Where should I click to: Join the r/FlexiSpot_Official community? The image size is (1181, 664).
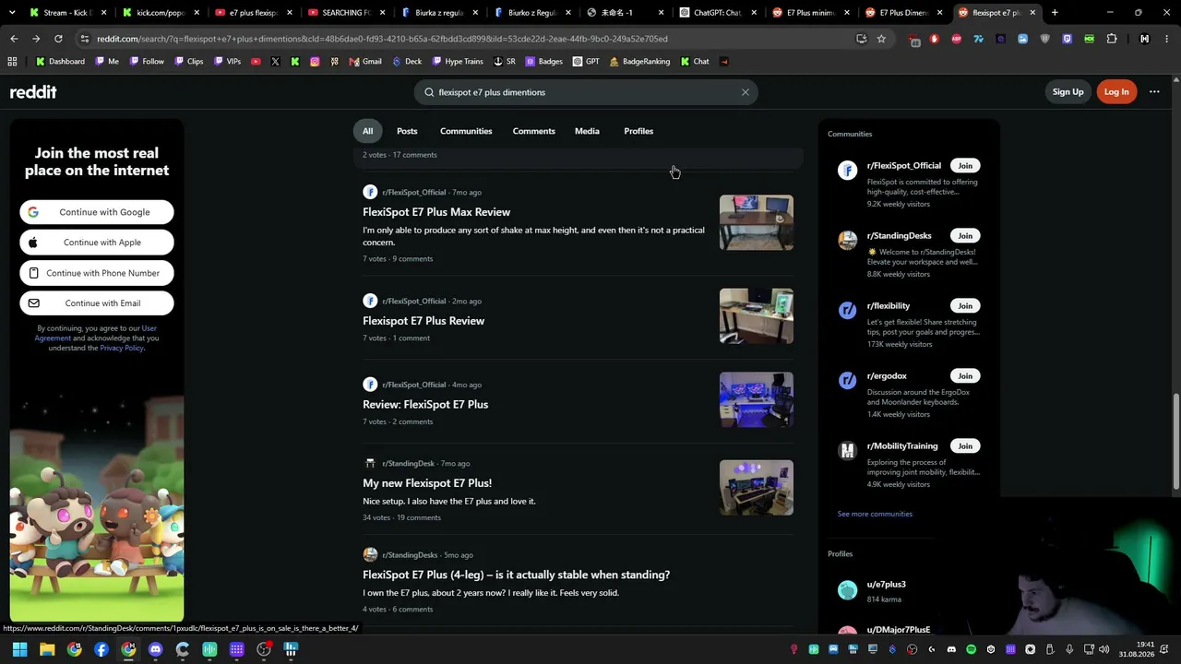coord(965,166)
